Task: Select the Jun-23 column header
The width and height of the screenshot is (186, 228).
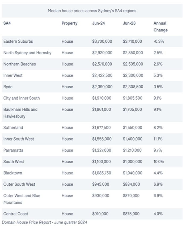Action: 129,23
